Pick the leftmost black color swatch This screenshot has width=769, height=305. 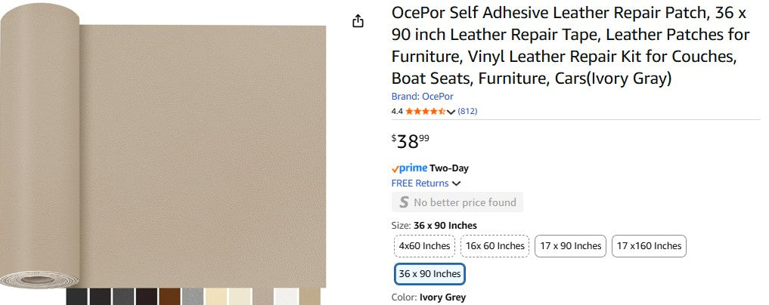point(77,297)
